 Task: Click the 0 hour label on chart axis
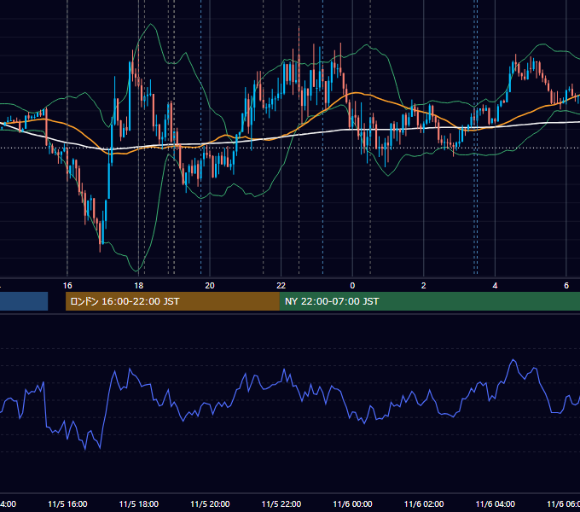pos(352,286)
